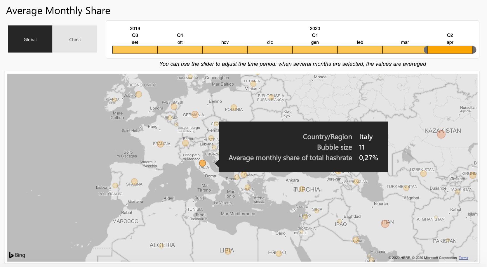This screenshot has height=267, width=487.
Task: Click the Grecia bubble on map
Action: click(248, 187)
